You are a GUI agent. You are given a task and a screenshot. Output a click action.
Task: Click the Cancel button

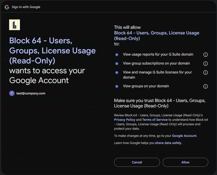point(137,162)
